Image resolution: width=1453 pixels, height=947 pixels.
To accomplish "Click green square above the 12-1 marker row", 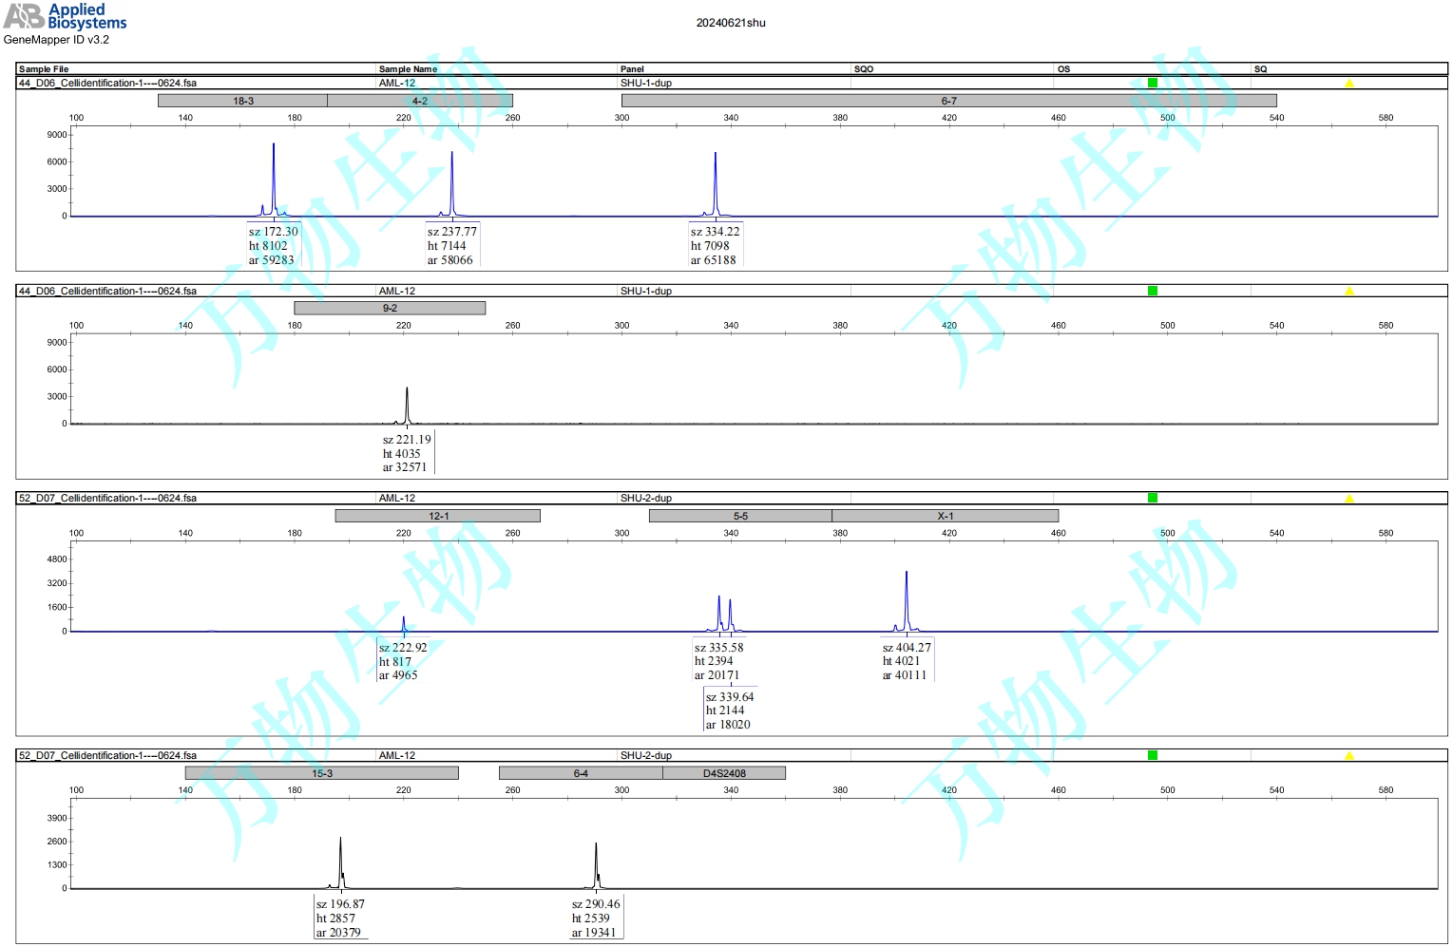I will point(1152,498).
